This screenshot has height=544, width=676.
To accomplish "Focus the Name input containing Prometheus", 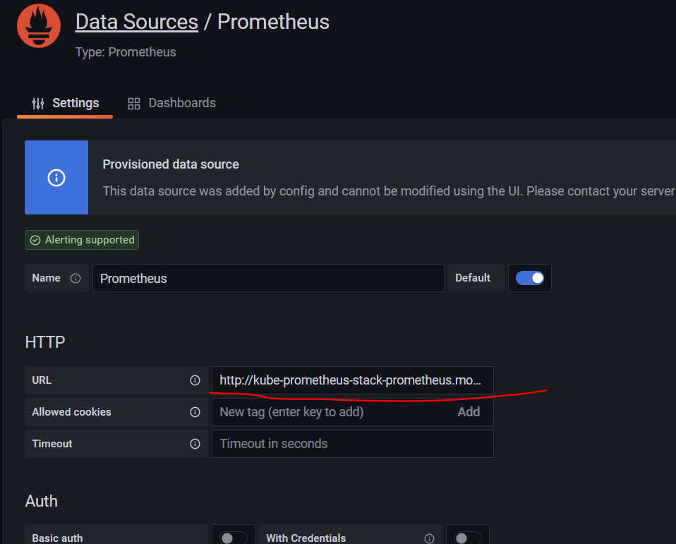I will 268,278.
